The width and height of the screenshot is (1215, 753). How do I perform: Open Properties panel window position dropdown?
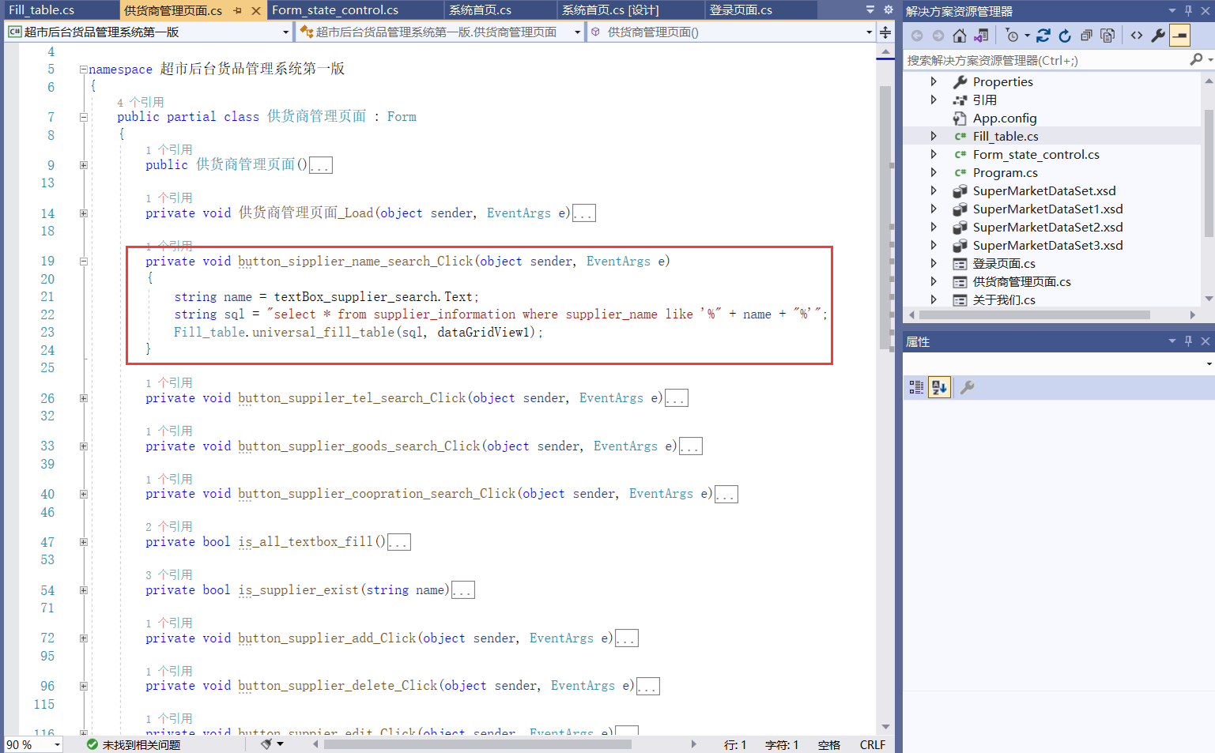pyautogui.click(x=1172, y=341)
